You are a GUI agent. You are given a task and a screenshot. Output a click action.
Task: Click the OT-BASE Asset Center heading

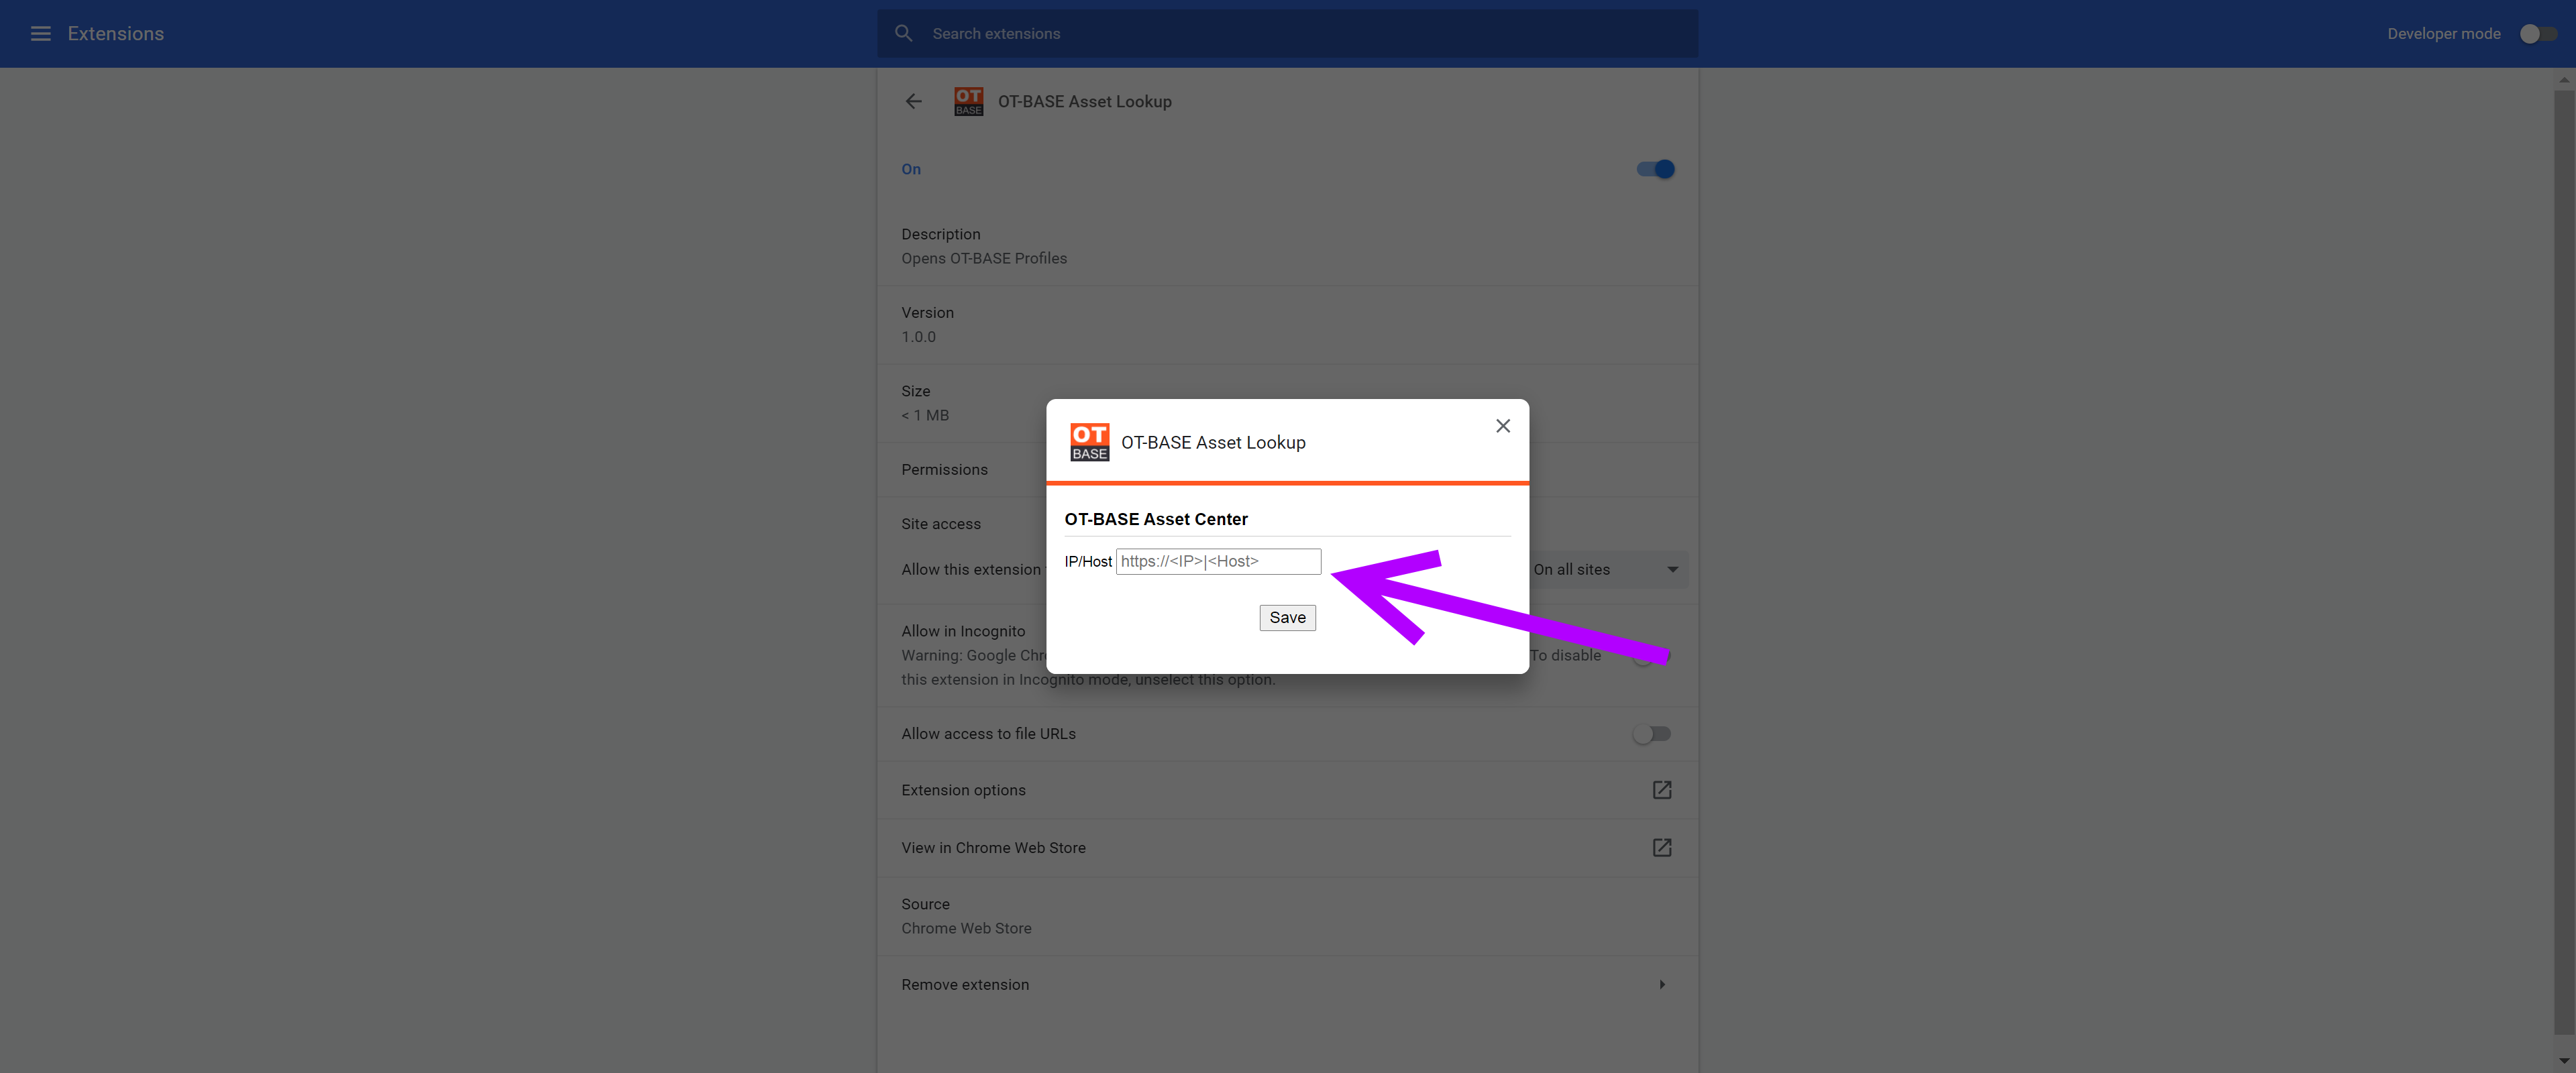pos(1155,519)
